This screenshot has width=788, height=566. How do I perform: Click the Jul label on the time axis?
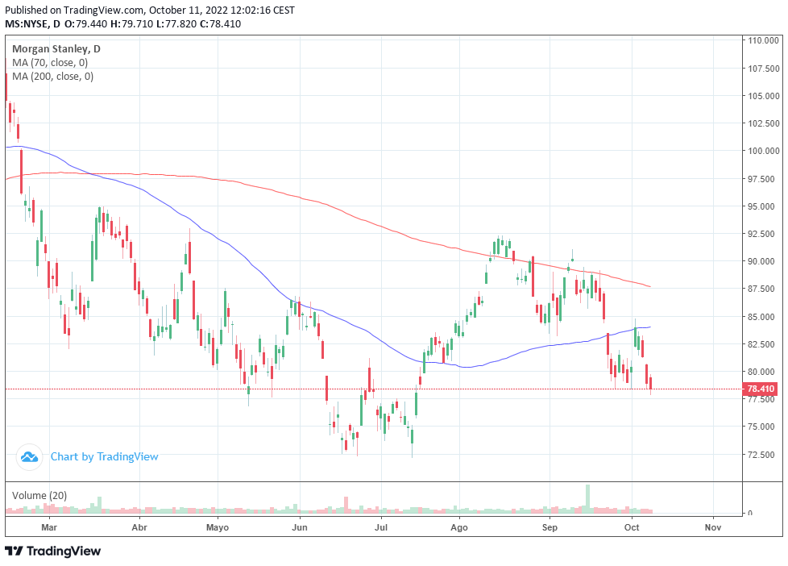tap(381, 527)
